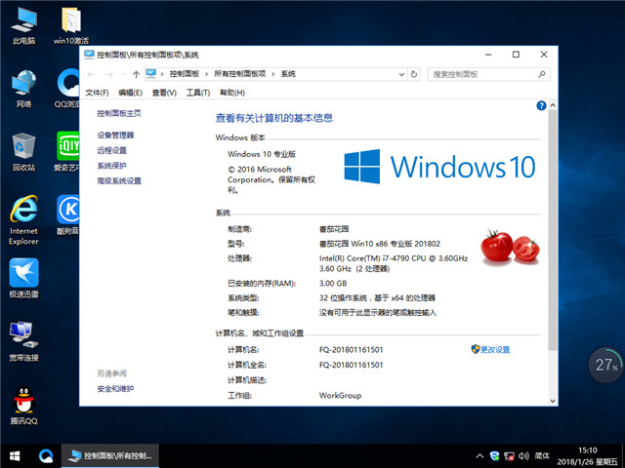Open the QQ browser icon in the taskbar
This screenshot has height=468, width=625.
tap(45, 455)
